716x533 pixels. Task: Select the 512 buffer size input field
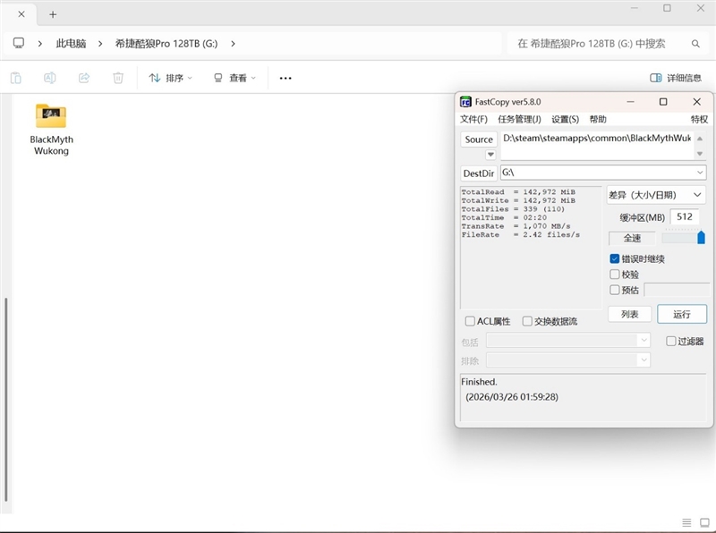click(683, 216)
